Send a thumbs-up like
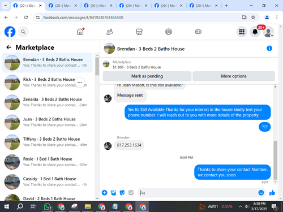The image size is (283, 212). tap(272, 193)
